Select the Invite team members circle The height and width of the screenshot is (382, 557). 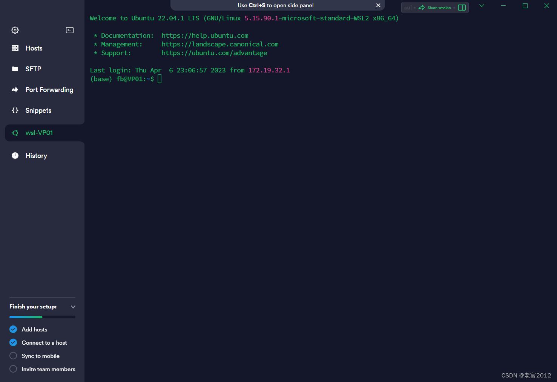tap(13, 369)
